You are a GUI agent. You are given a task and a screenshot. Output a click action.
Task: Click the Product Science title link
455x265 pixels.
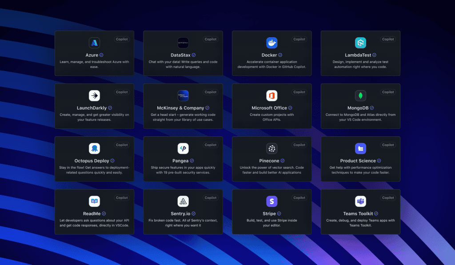pyautogui.click(x=358, y=161)
